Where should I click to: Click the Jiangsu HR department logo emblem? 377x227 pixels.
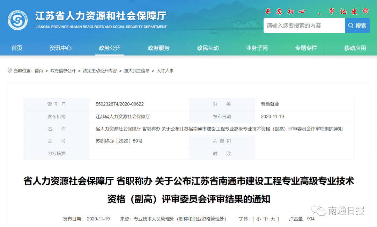(x=17, y=20)
